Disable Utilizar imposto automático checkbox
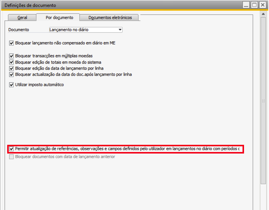 coord(11,85)
